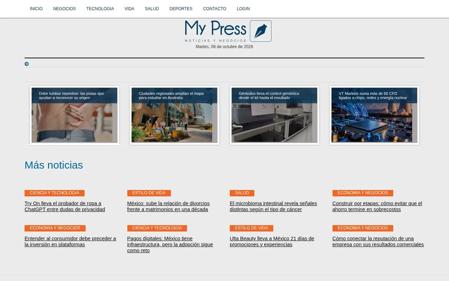Go to the NEGOCIOS section
Viewport: 449px width, 281px height.
(x=65, y=9)
